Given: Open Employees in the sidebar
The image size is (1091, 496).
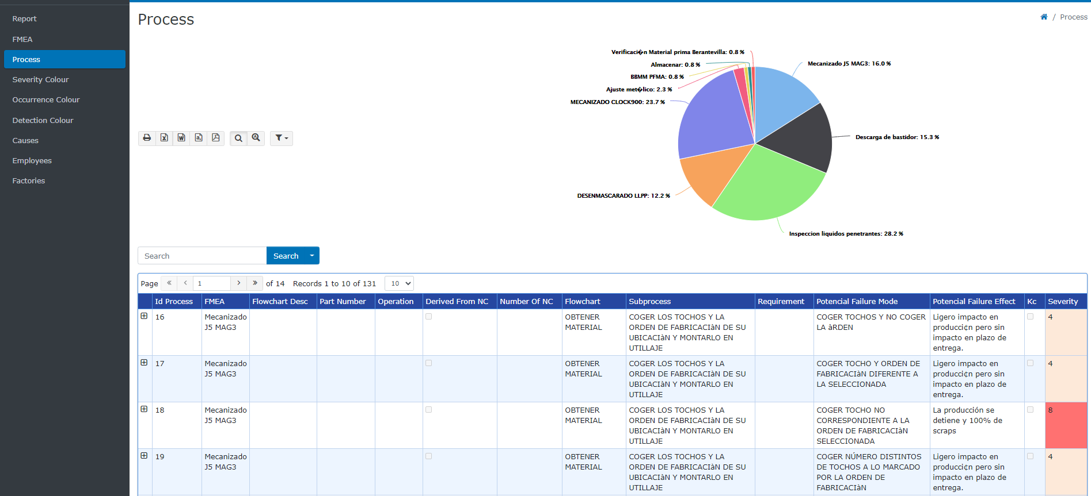Looking at the screenshot, I should [64, 160].
